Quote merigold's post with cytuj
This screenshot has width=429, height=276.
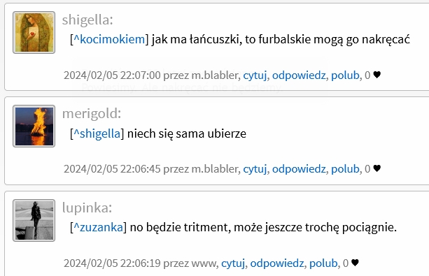click(x=255, y=169)
